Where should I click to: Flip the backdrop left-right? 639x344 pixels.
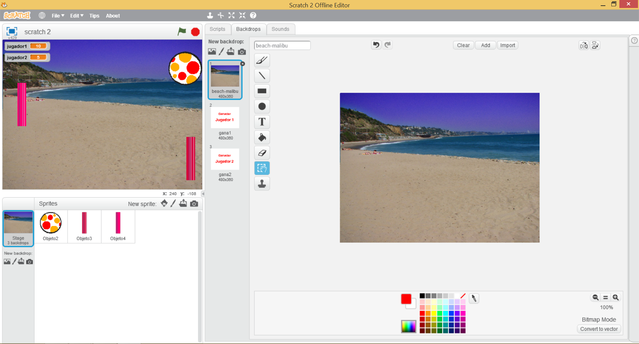[583, 46]
